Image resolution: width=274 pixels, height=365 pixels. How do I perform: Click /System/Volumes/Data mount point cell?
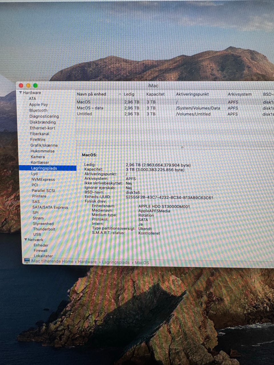coord(198,108)
